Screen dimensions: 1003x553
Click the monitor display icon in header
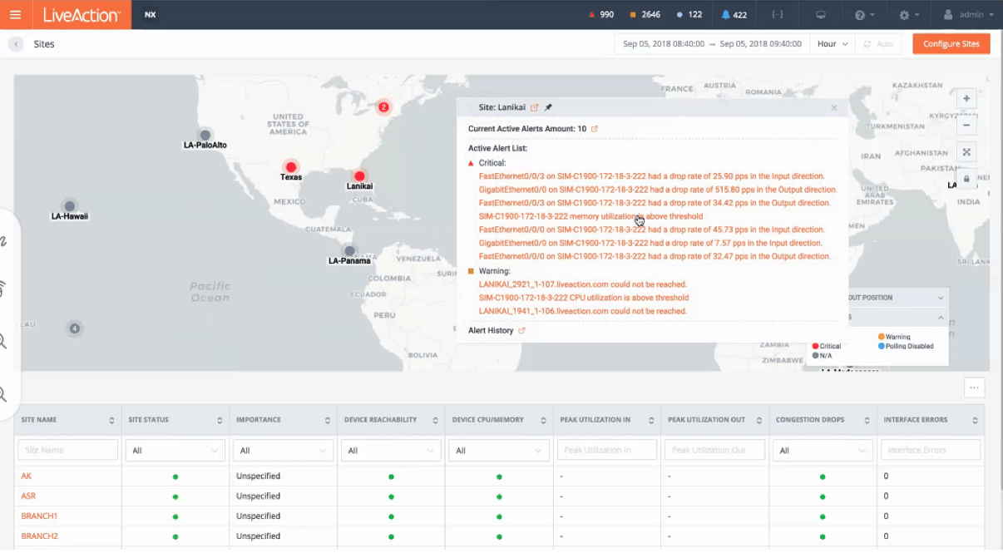tap(821, 15)
